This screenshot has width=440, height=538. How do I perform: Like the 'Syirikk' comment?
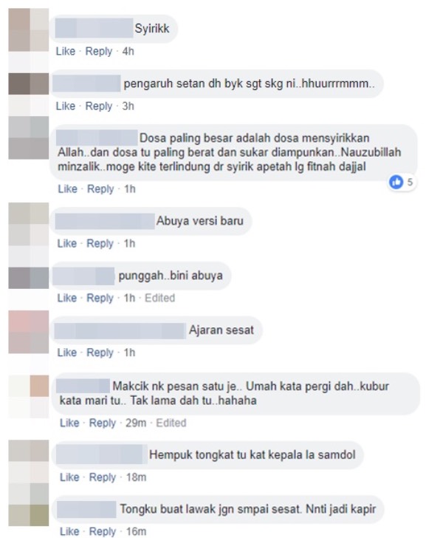[66, 52]
